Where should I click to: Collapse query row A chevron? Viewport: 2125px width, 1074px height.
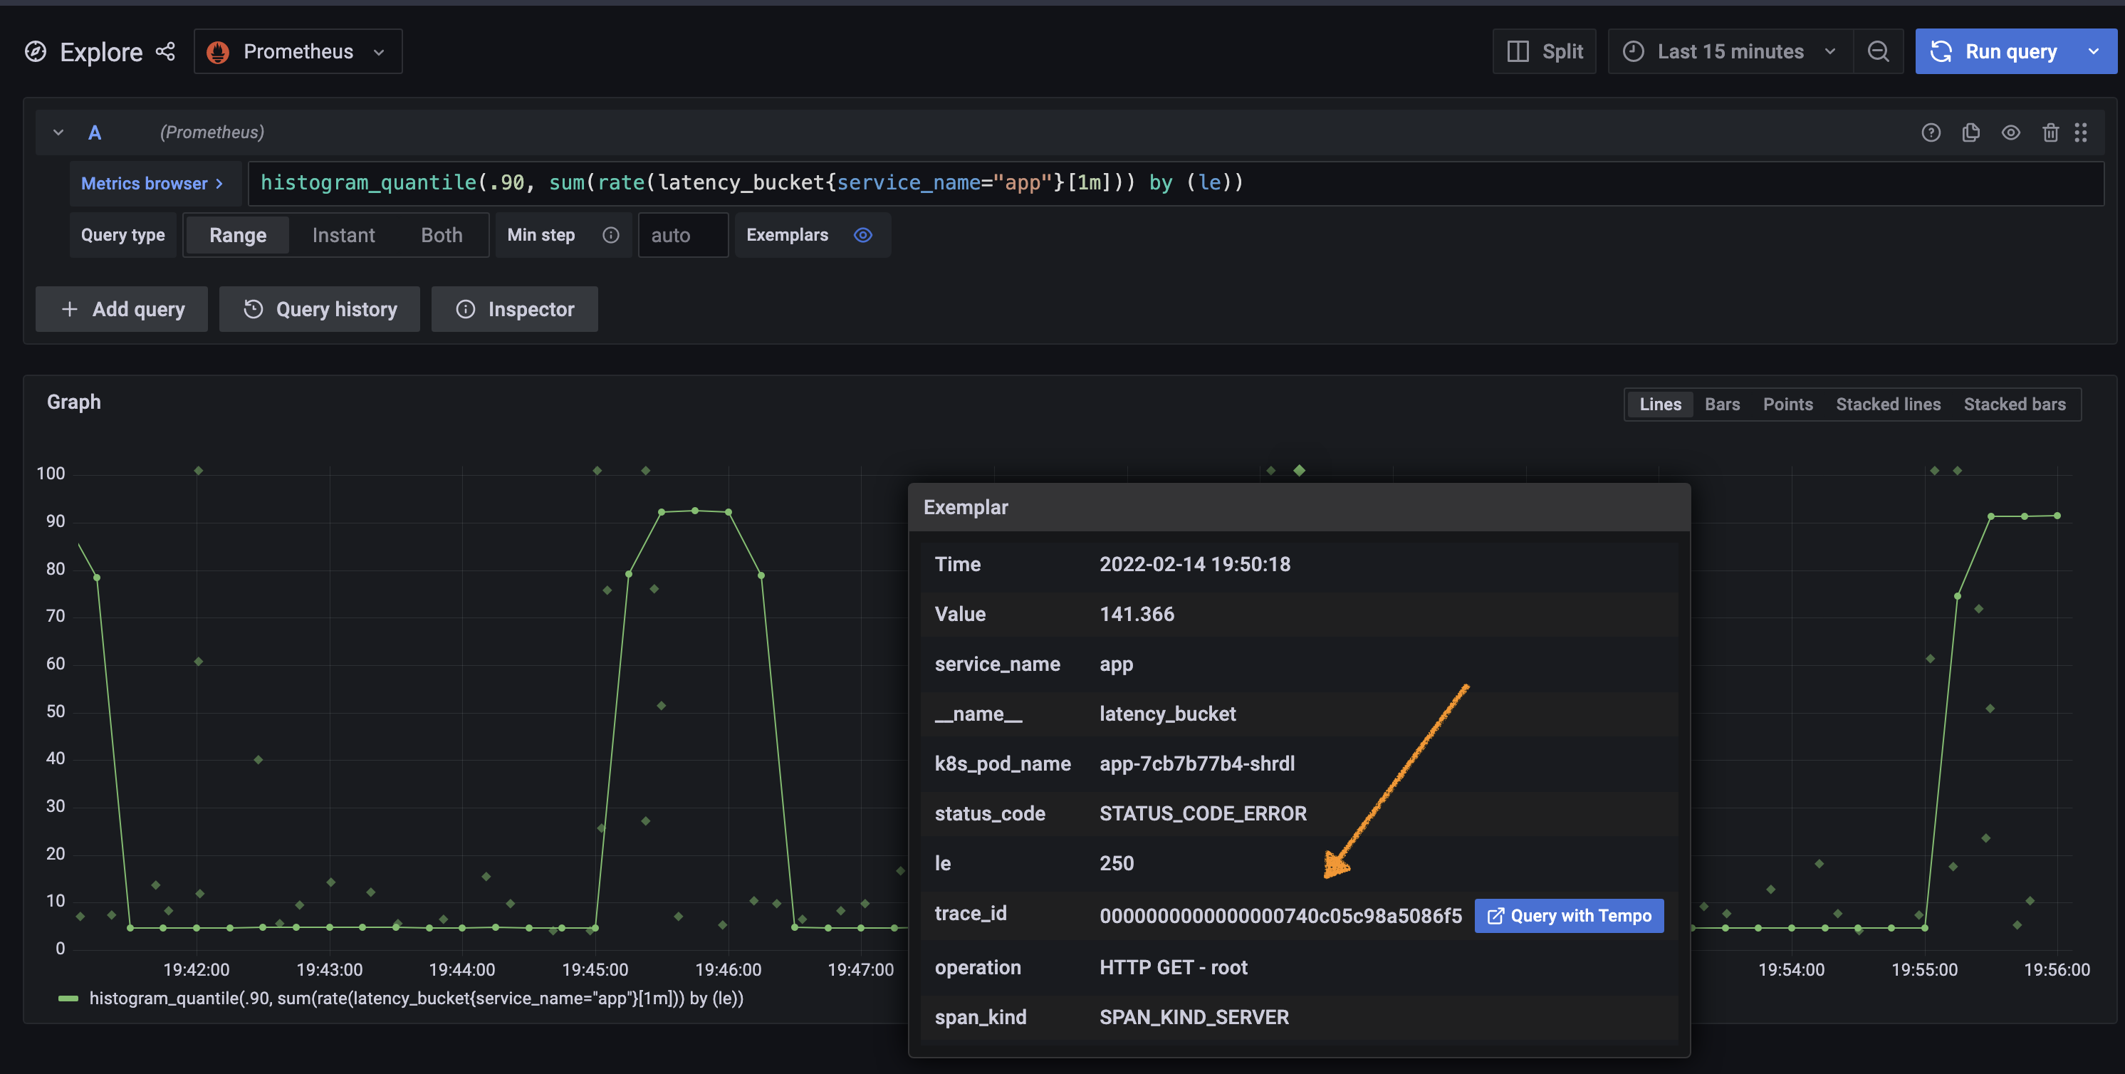click(58, 132)
